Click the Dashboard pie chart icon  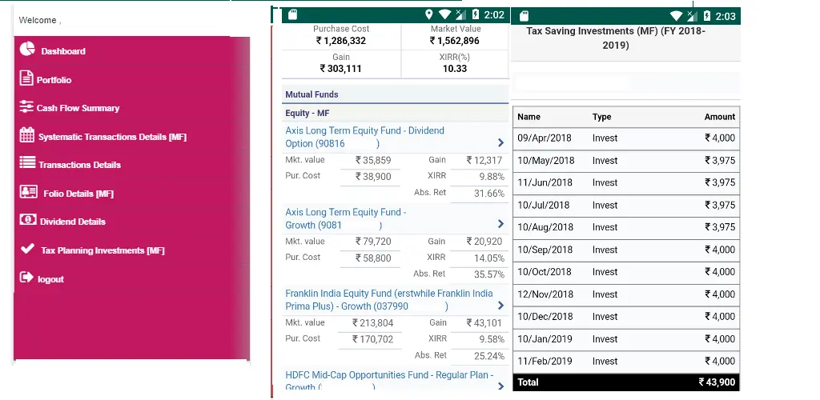click(x=27, y=49)
